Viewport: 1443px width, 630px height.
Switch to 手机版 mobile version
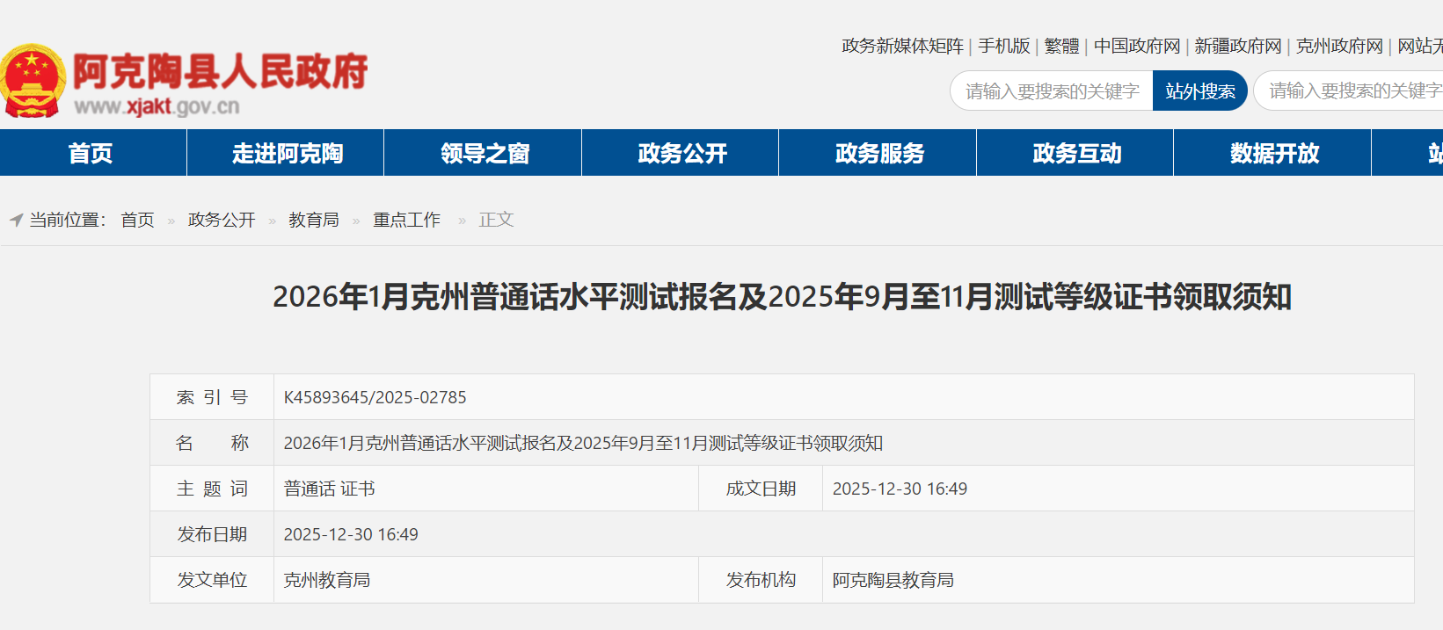click(1004, 46)
